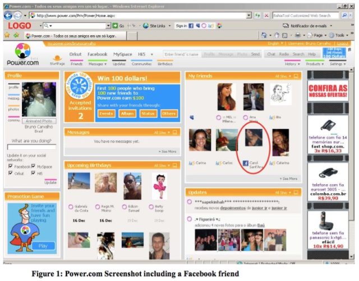
Task: Click the Power.com logo
Action: coord(22,54)
